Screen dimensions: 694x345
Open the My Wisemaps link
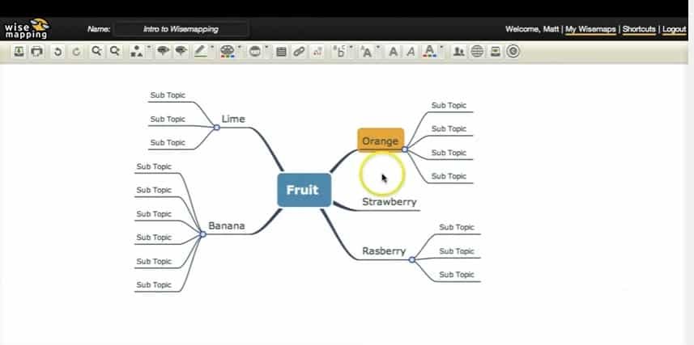pyautogui.click(x=590, y=29)
